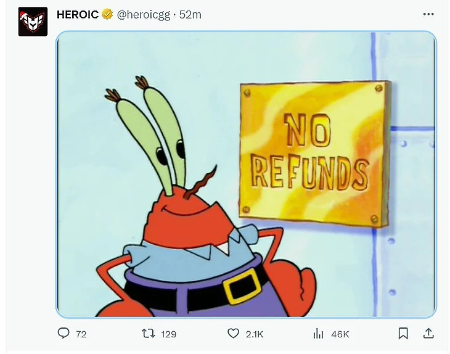Open the image at NO REFUNDS sign
This screenshot has width=450, height=354.
tap(314, 154)
